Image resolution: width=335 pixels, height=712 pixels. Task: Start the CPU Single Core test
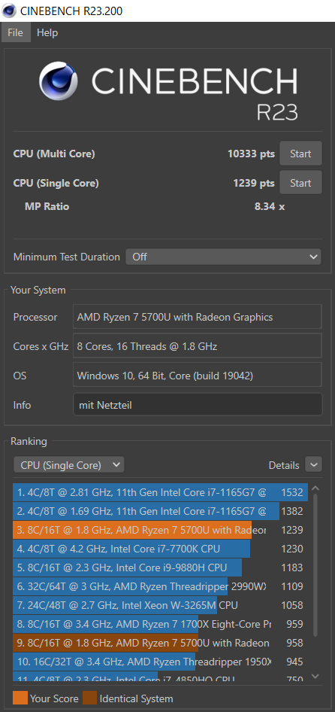[x=300, y=183]
